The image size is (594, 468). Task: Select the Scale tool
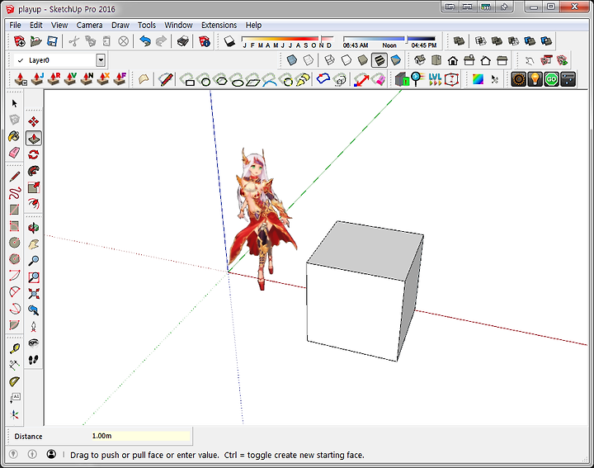pyautogui.click(x=34, y=187)
